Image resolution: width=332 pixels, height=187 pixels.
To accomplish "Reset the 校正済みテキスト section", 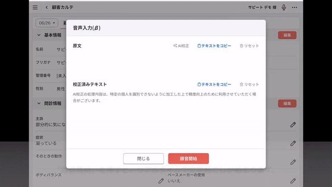I will (x=249, y=84).
